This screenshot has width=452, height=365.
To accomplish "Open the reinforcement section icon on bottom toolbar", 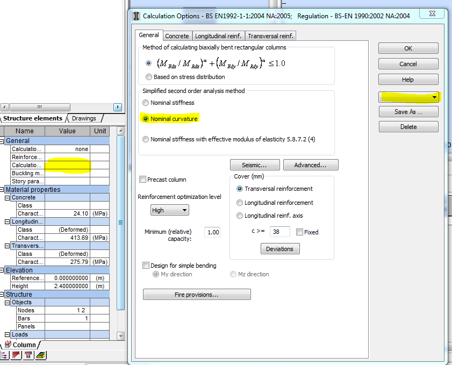I will coord(28,355).
